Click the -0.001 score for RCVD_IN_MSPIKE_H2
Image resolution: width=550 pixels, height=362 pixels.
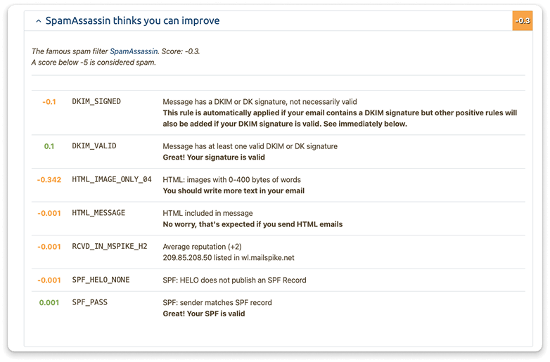[x=49, y=247]
